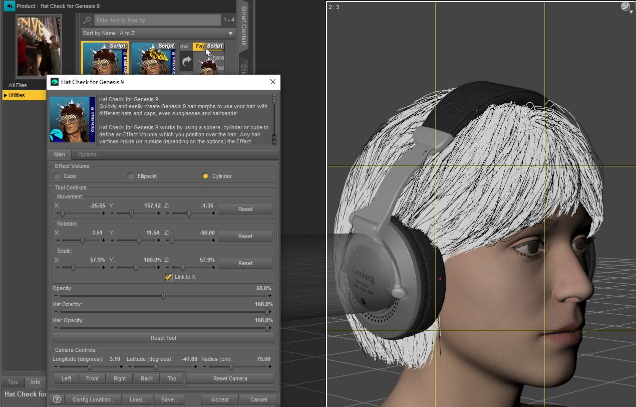Click the viewport shading sphere icon
Screen dimensions: 636x407
[625, 6]
